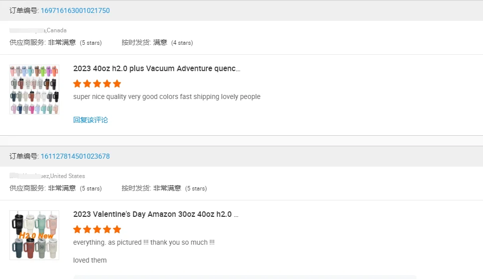
Task: Click the United States buyer location text
Action: coord(68,176)
